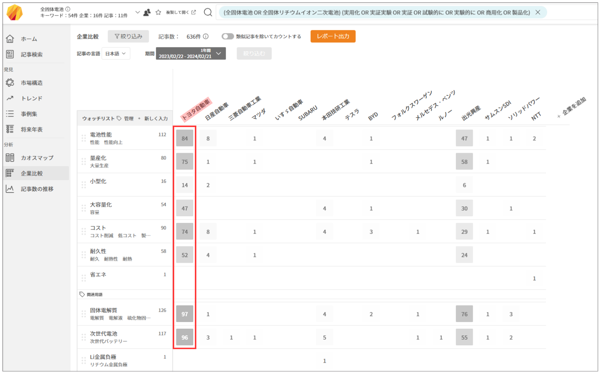The image size is (601, 374).
Task: Open 将来年表 in sidebar
Action: coord(32,129)
